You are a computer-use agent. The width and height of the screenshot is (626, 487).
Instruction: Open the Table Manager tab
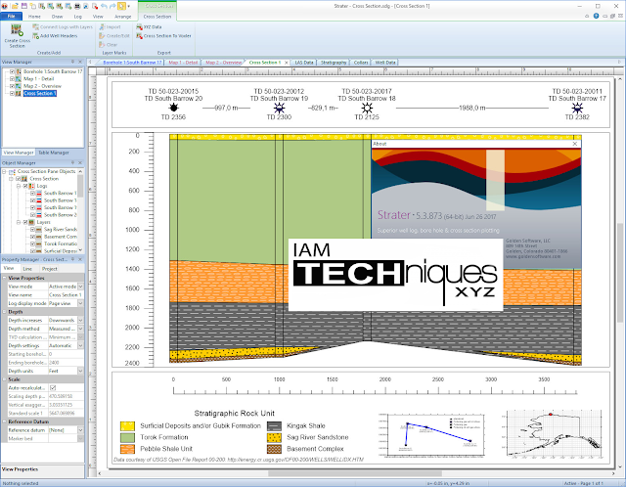click(x=54, y=153)
